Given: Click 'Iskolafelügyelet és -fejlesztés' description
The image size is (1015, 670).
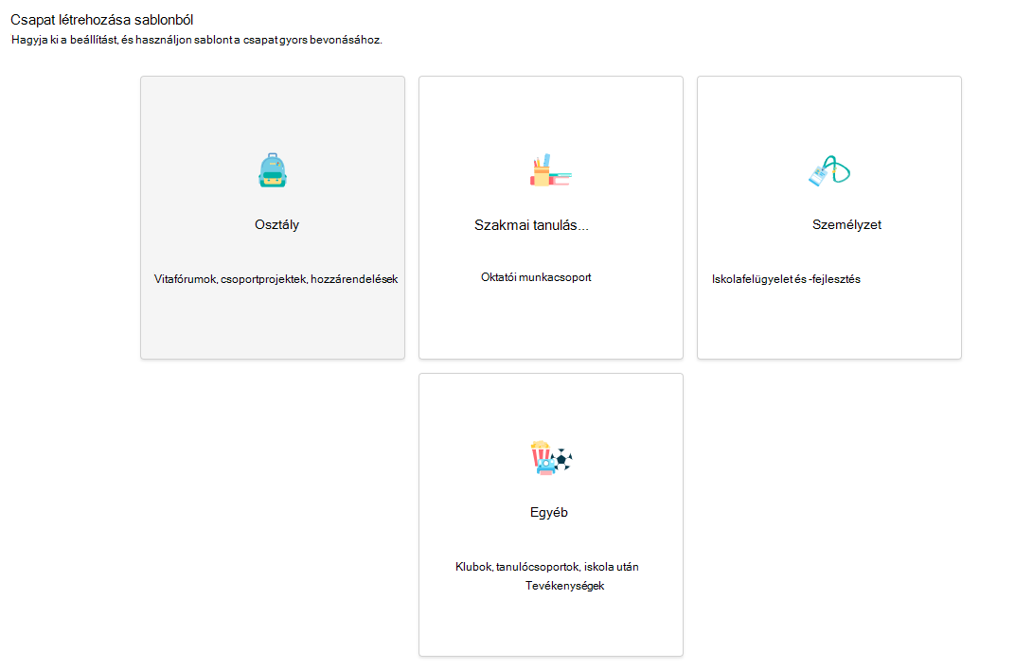Looking at the screenshot, I should pos(786,279).
